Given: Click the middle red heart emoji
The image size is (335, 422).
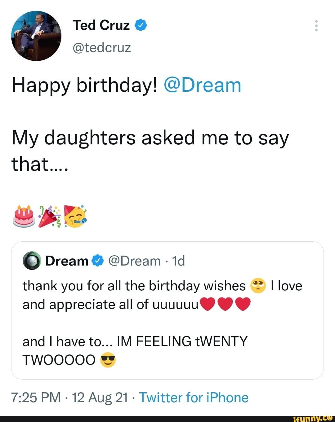Looking at the screenshot, I should (x=226, y=304).
